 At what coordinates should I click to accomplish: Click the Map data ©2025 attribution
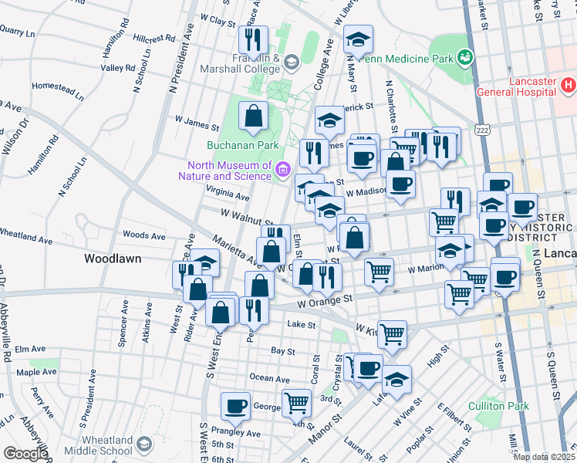pos(544,457)
